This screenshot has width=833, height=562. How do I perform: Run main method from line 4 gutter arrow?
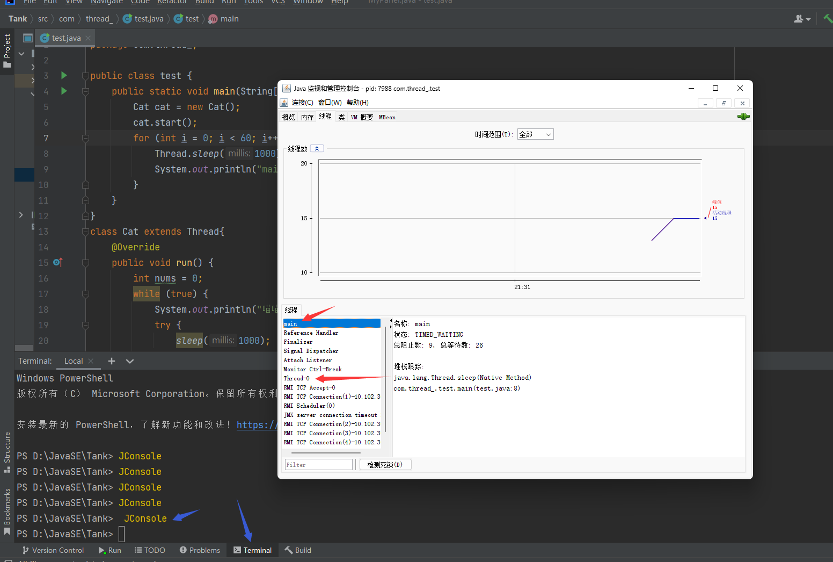pos(64,91)
